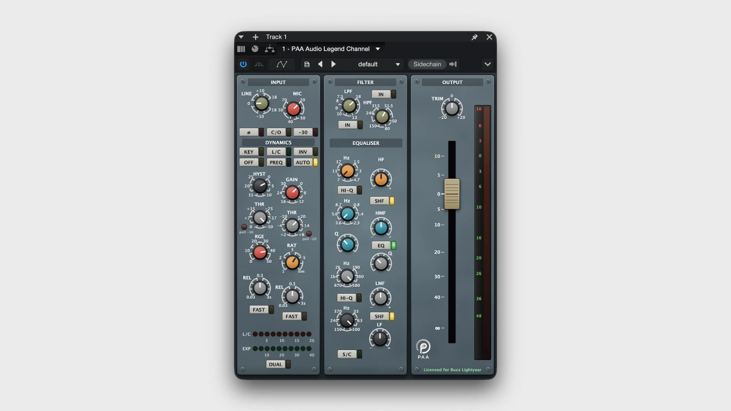The image size is (731, 411).
Task: Toggle the -30 pad button
Action: [303, 132]
